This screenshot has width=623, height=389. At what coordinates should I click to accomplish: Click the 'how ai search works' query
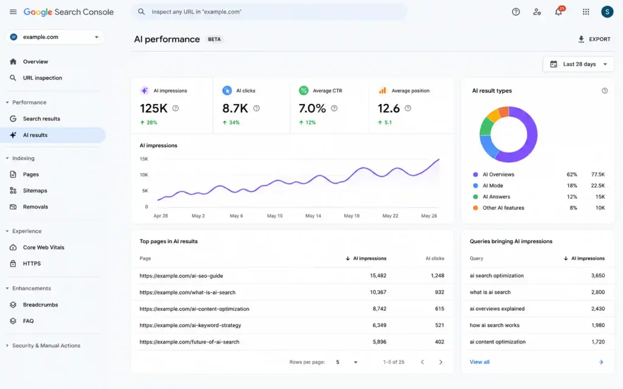pyautogui.click(x=495, y=325)
